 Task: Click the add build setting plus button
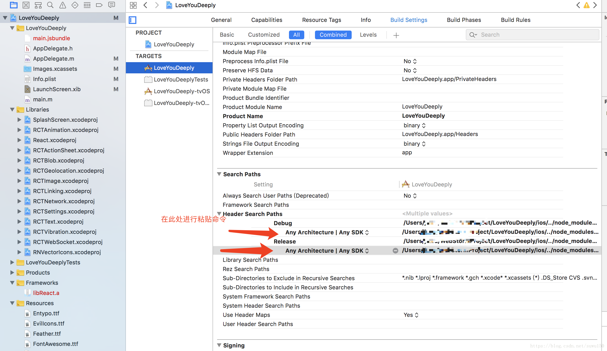[396, 35]
